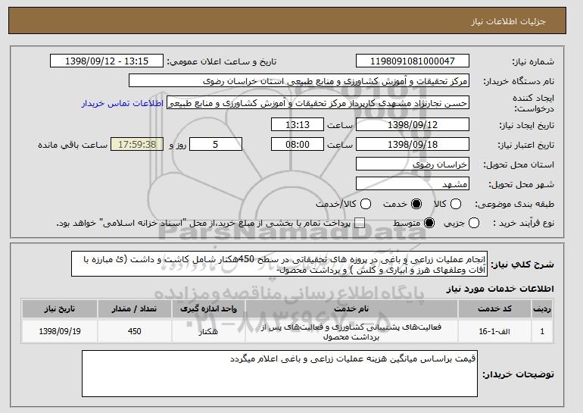Click the توضیحات خریدار notes text area
Viewport: 583px width, 413px height.
click(279, 374)
